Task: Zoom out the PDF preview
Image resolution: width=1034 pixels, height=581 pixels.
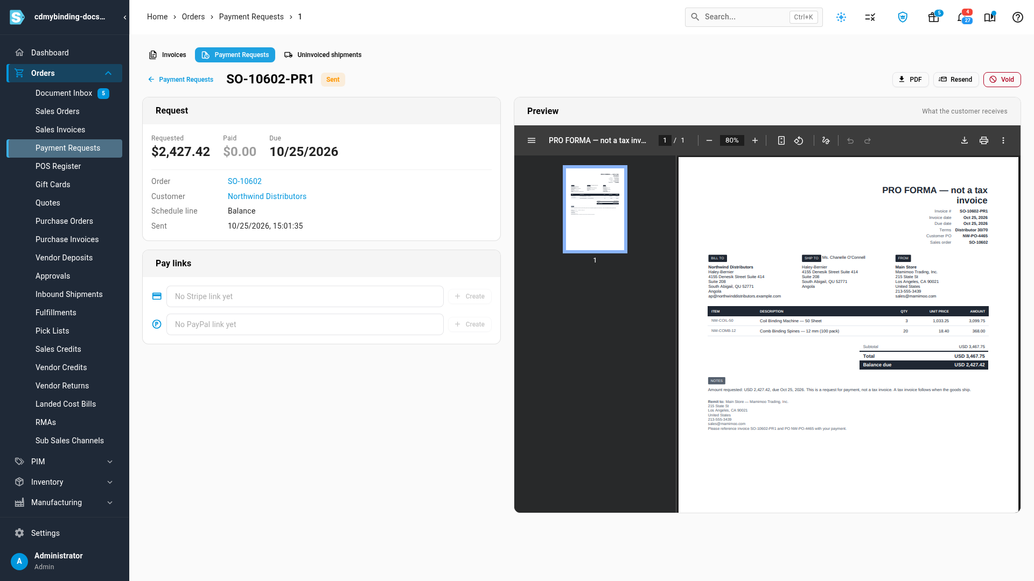Action: click(x=709, y=140)
